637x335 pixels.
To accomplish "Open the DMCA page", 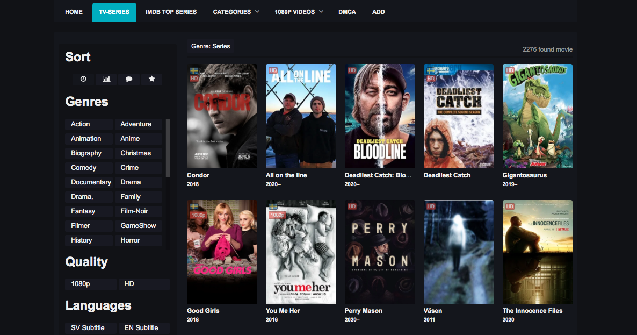I will (x=347, y=12).
